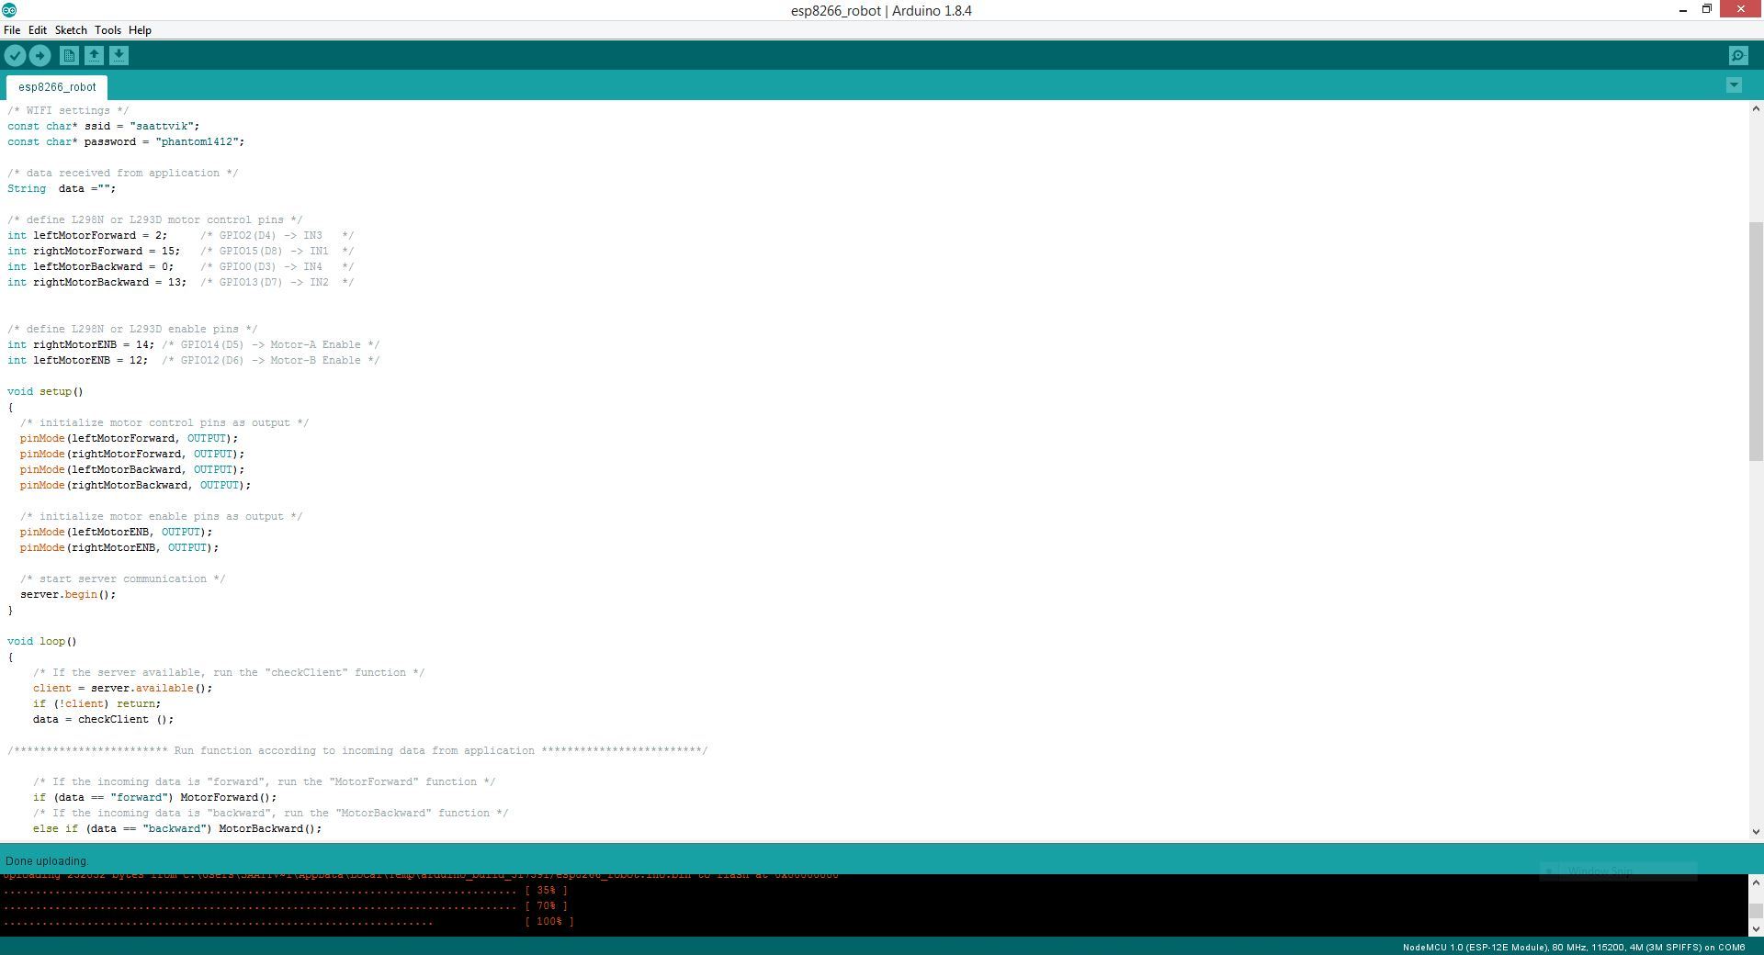1764x955 pixels.
Task: Open the Sketch menu
Action: click(71, 30)
